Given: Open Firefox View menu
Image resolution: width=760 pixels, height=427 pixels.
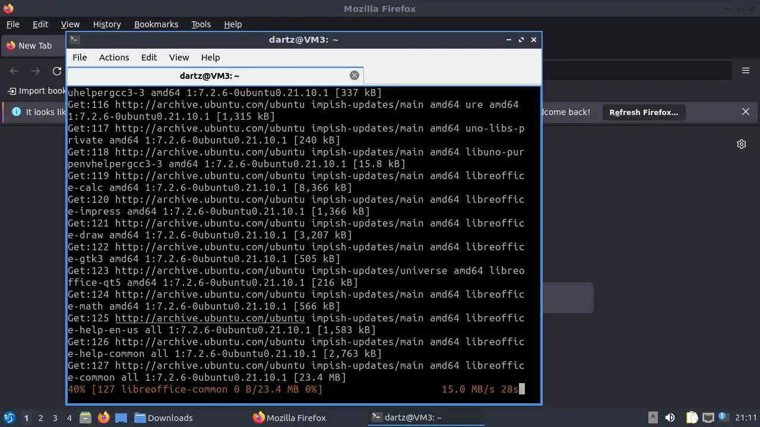Looking at the screenshot, I should [x=70, y=24].
